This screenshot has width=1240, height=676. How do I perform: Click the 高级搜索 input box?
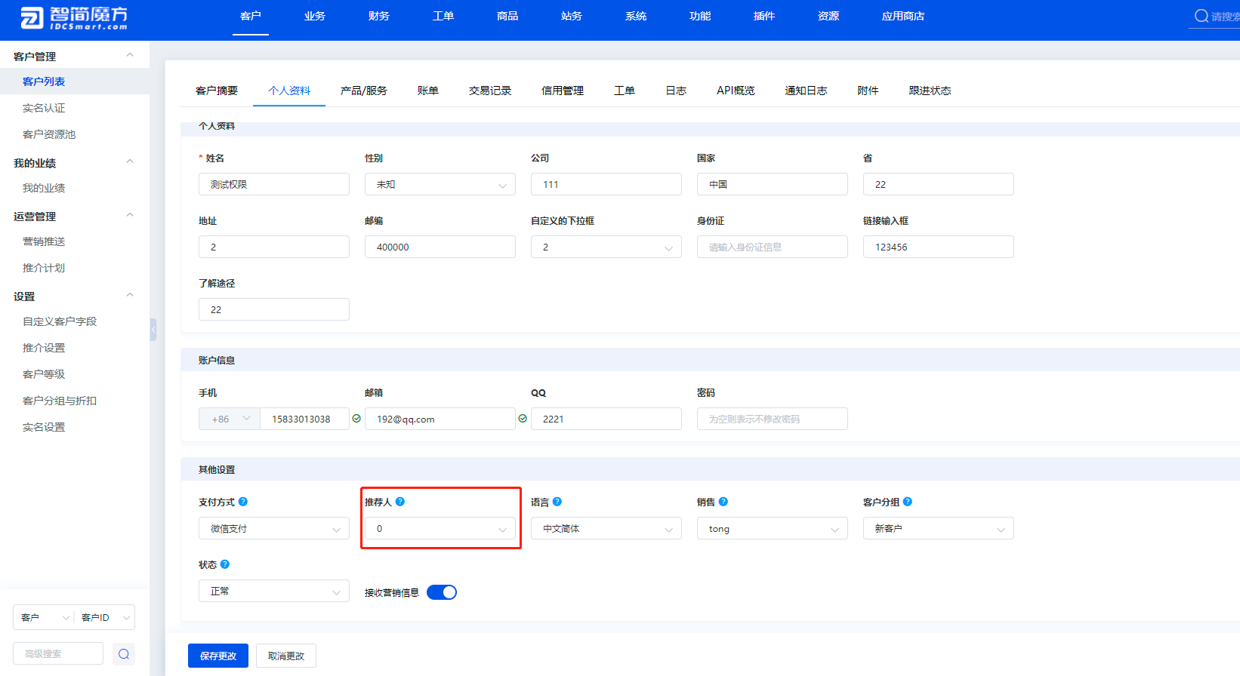(58, 653)
